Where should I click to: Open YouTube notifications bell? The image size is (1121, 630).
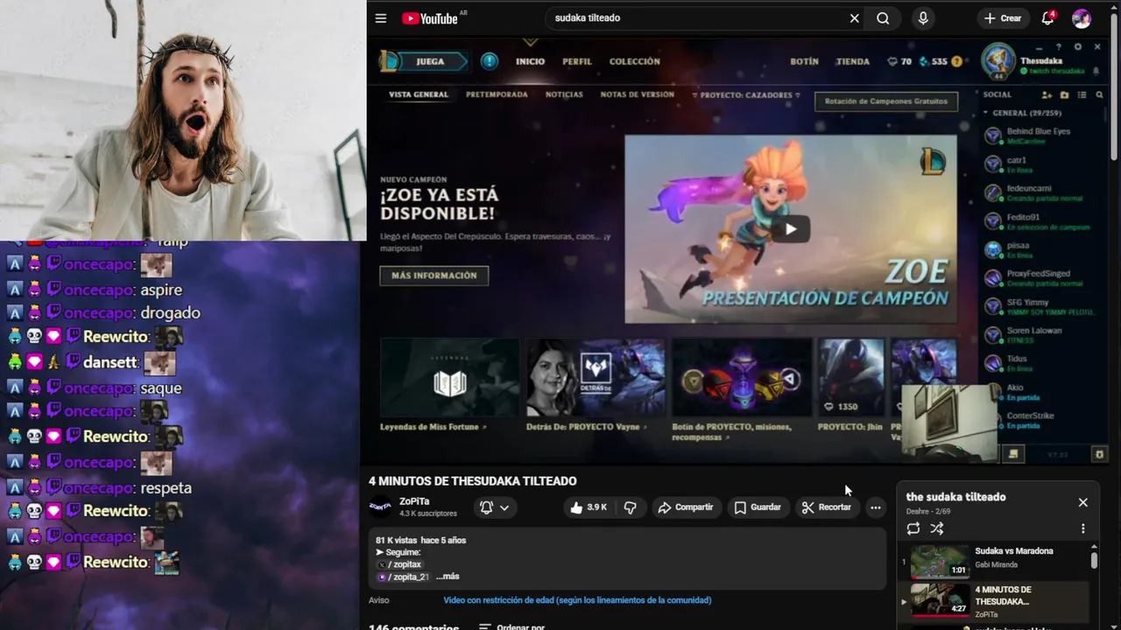tap(1047, 18)
